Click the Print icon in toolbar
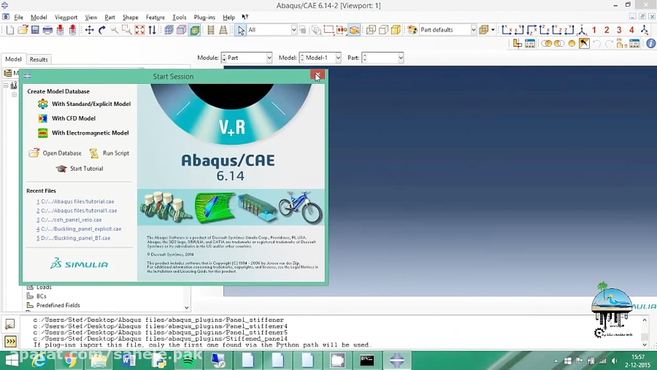This screenshot has width=657, height=370. 47,30
